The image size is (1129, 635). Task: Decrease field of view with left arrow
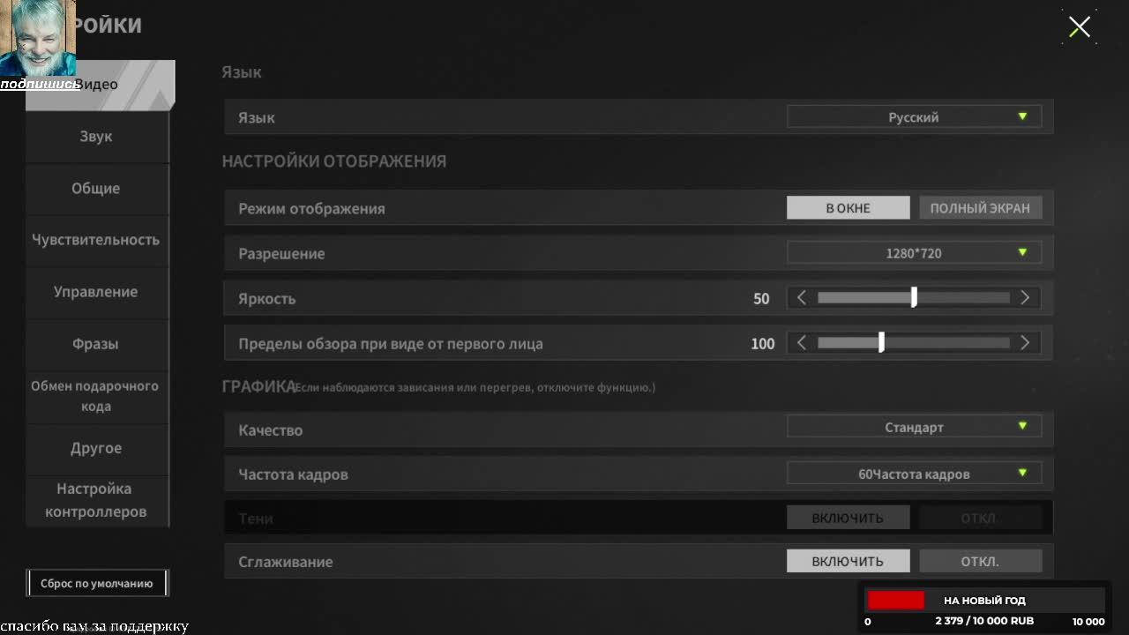(801, 343)
